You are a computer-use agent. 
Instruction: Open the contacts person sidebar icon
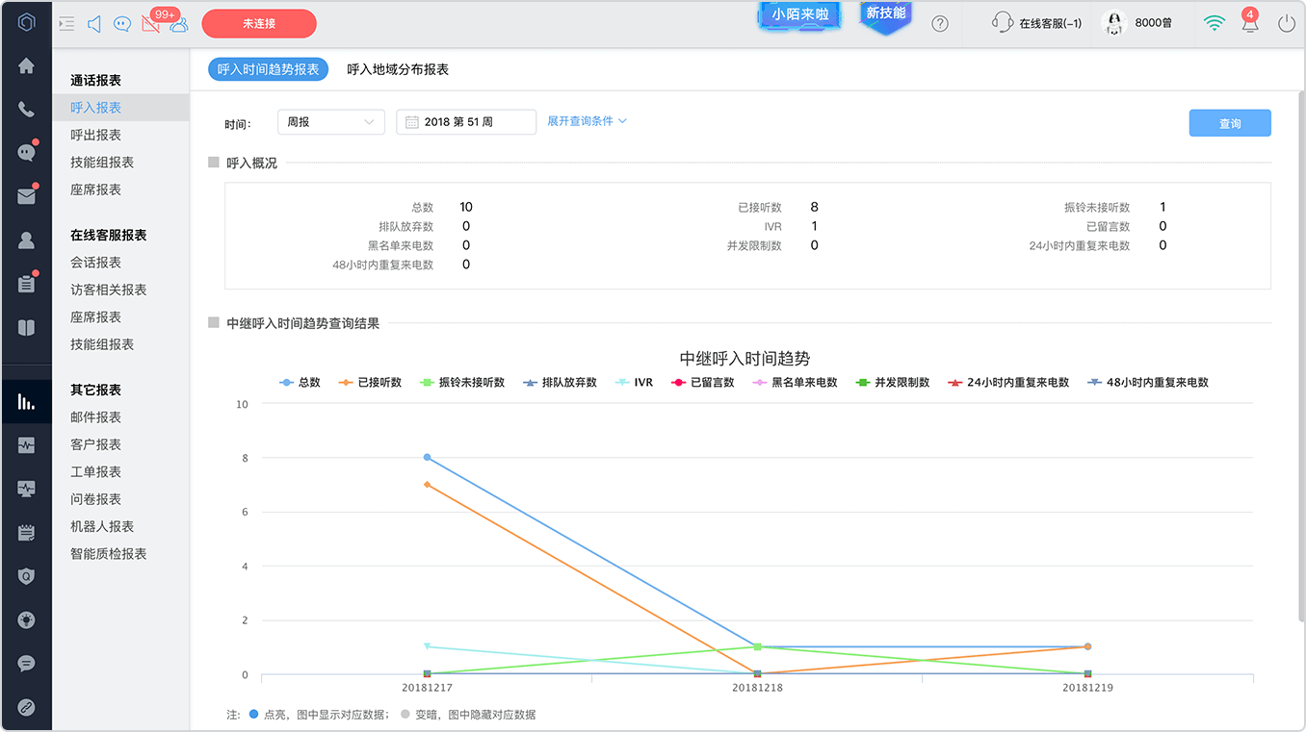[26, 240]
